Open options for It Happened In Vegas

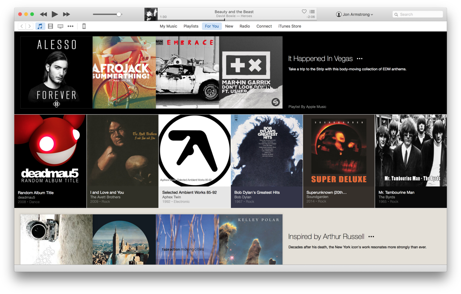click(x=360, y=59)
